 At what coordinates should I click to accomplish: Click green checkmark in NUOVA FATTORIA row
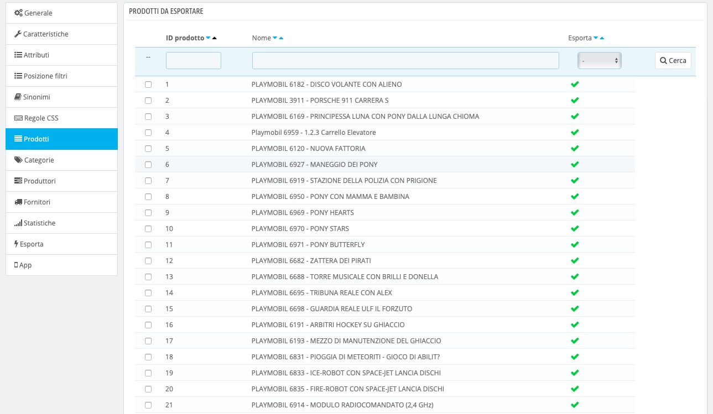[575, 149]
